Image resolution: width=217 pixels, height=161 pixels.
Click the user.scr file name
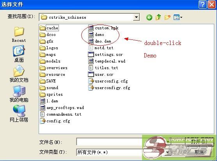click(x=104, y=75)
